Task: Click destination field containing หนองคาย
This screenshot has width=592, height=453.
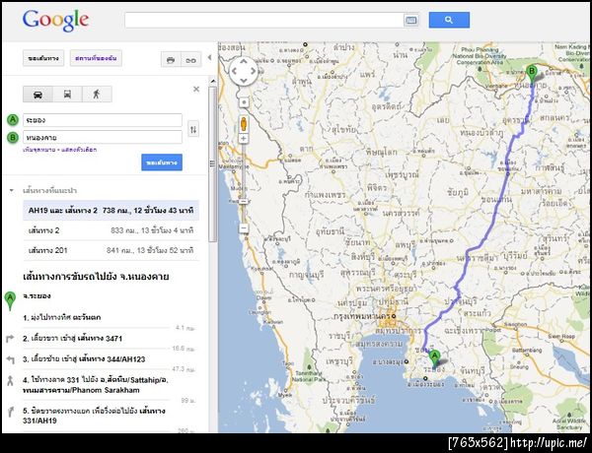Action: (103, 137)
